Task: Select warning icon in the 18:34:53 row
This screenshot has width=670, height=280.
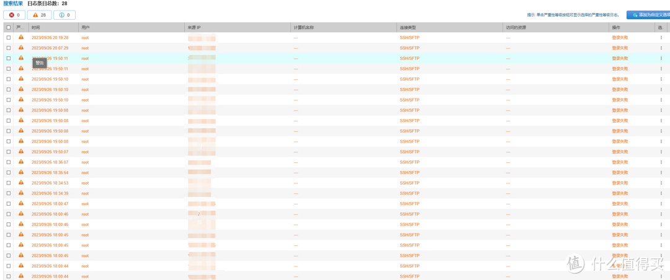Action: tap(21, 183)
